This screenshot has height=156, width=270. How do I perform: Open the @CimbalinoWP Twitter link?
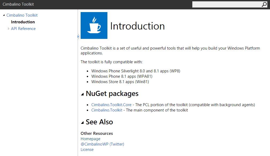102,144
